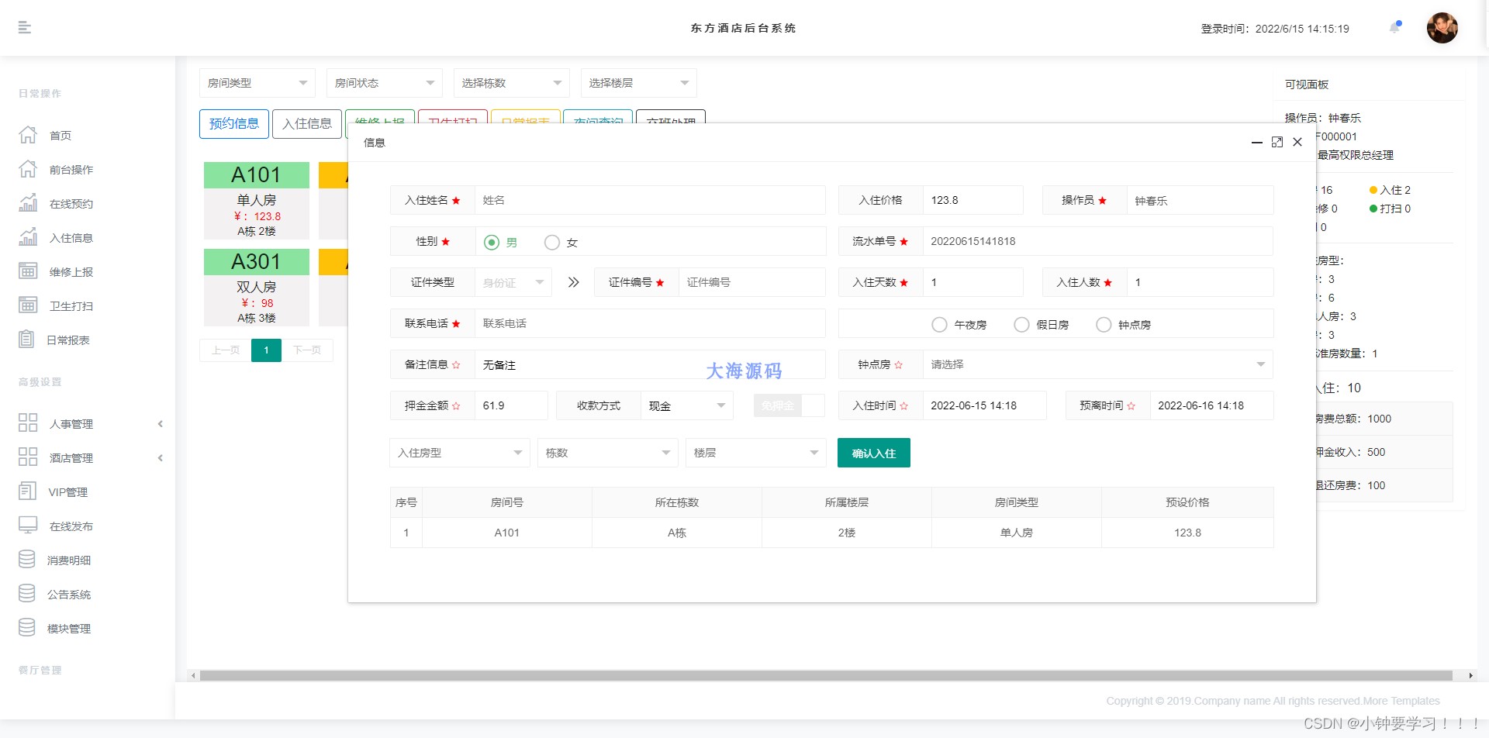This screenshot has width=1489, height=738.
Task: Click the 模块管理 database icon
Action: pos(27,628)
